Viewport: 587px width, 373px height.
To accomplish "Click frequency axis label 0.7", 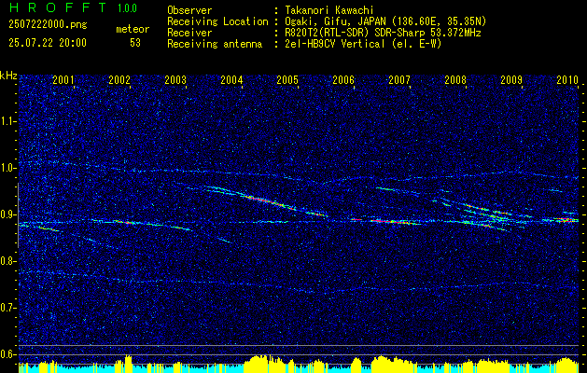I will tap(7, 308).
